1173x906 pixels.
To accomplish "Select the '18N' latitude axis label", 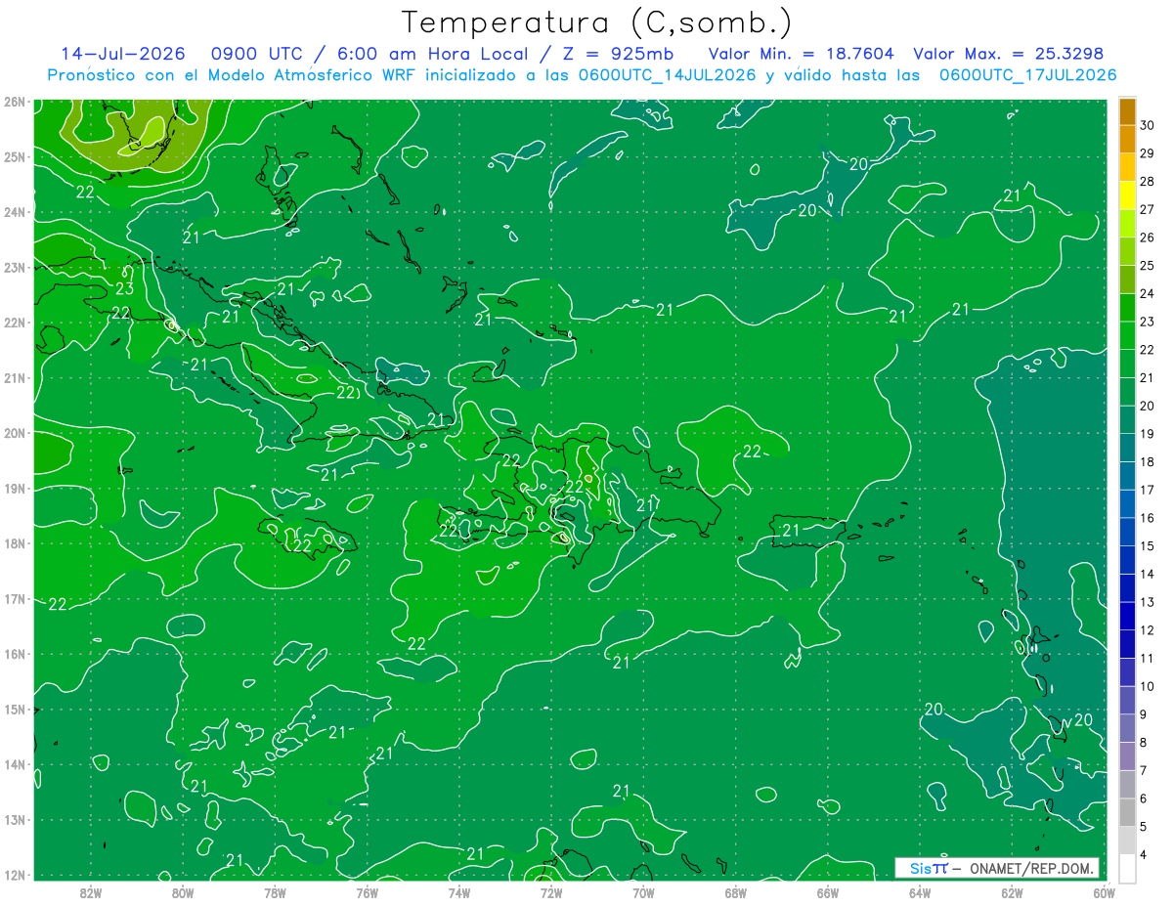I will coord(14,543).
